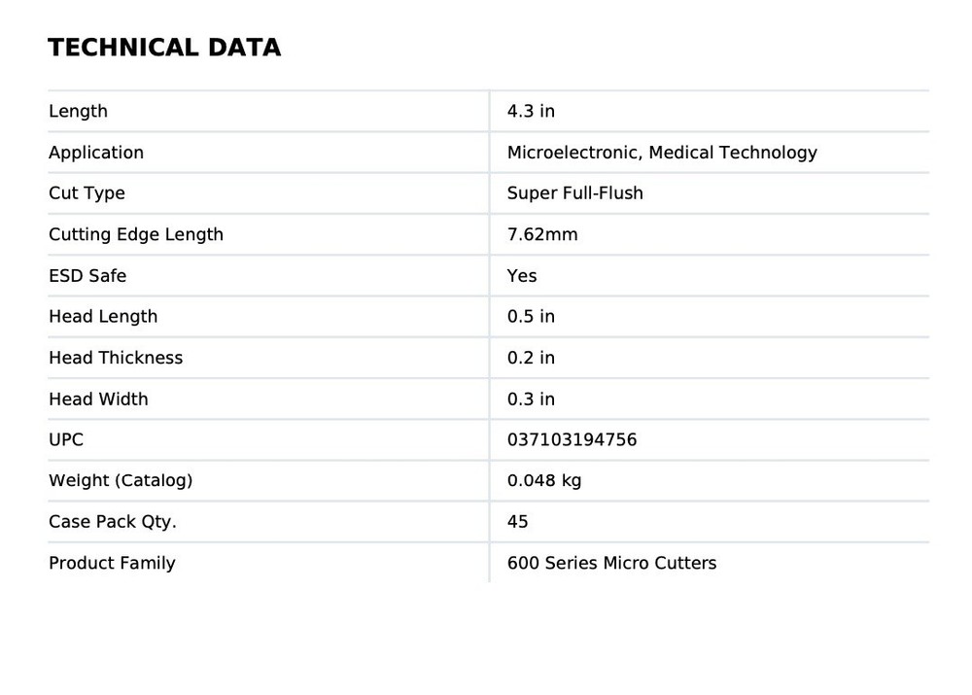Screen dimensions: 972x695
Task: Click the Super Full-Flush value
Action: [x=575, y=193]
